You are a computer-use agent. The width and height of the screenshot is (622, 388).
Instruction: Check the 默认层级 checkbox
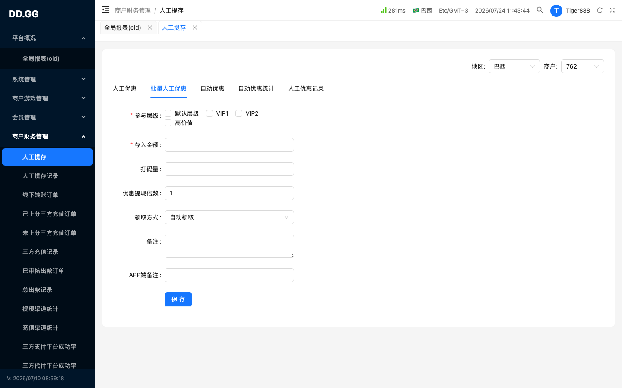coord(168,113)
